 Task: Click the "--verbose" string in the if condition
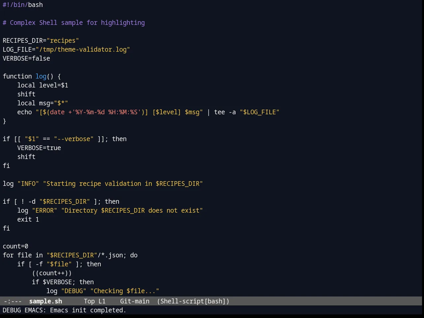click(x=74, y=139)
